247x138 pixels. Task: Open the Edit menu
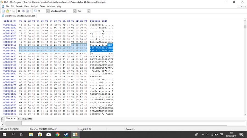tap(12, 7)
